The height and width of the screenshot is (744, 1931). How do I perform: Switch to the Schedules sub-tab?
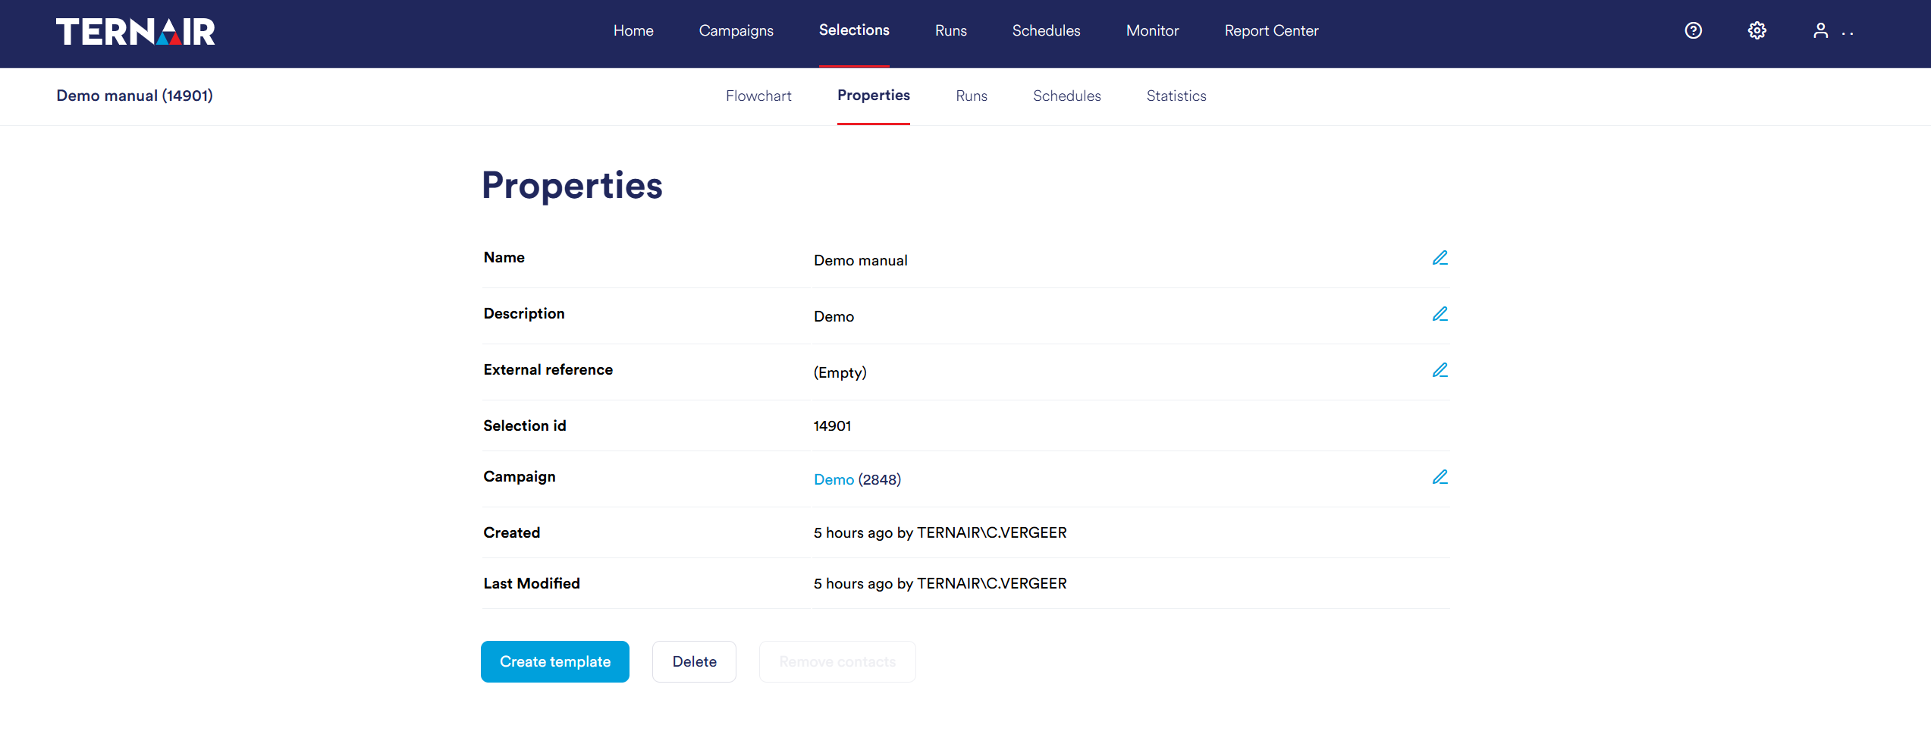(1067, 96)
